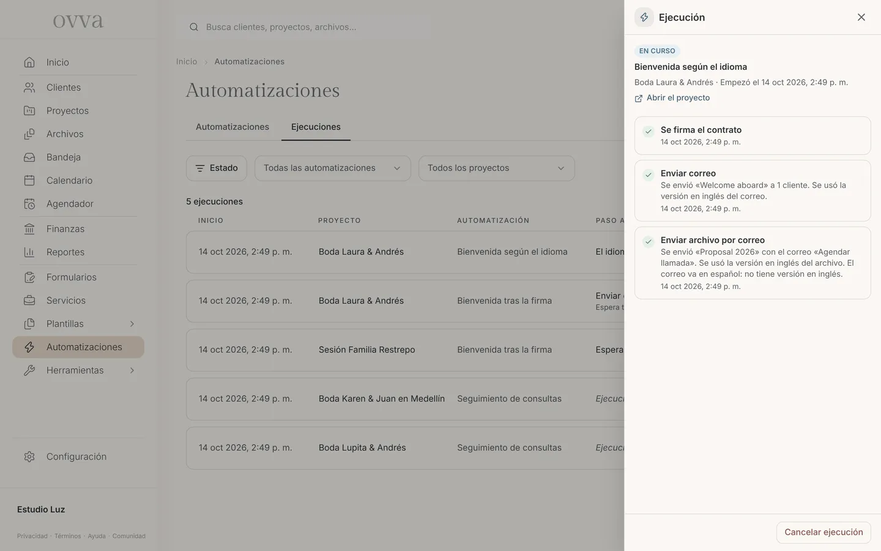Viewport: 881px width, 551px height.
Task: Click the Herramientas wrench icon
Action: (29, 370)
